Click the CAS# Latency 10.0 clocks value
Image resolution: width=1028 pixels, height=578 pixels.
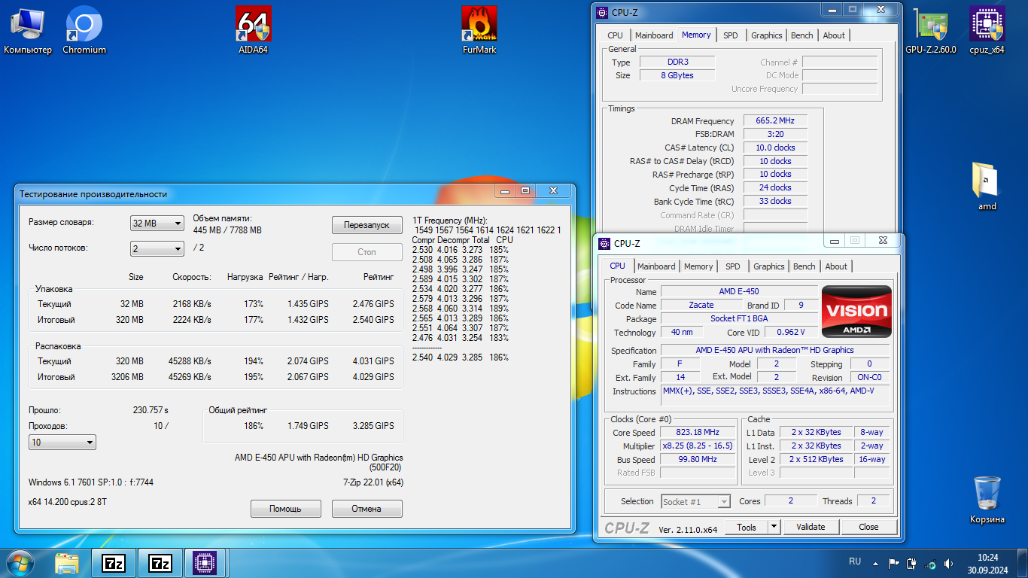775,148
